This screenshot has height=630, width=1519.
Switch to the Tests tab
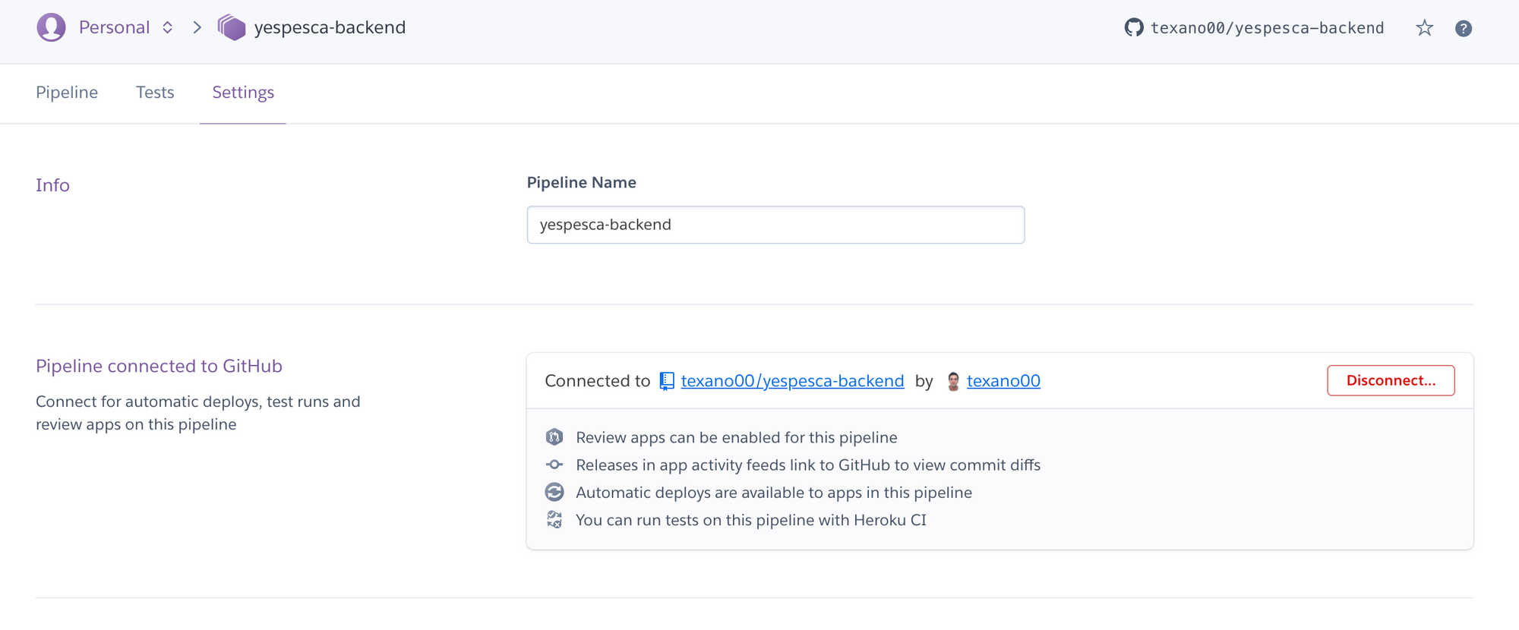click(155, 93)
